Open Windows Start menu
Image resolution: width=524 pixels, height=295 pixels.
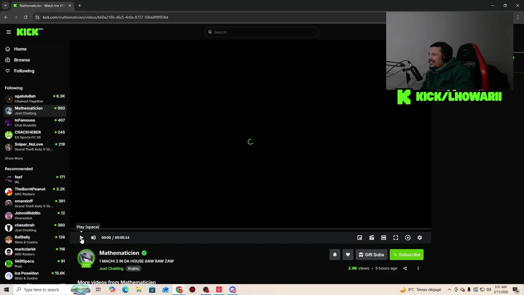7,290
